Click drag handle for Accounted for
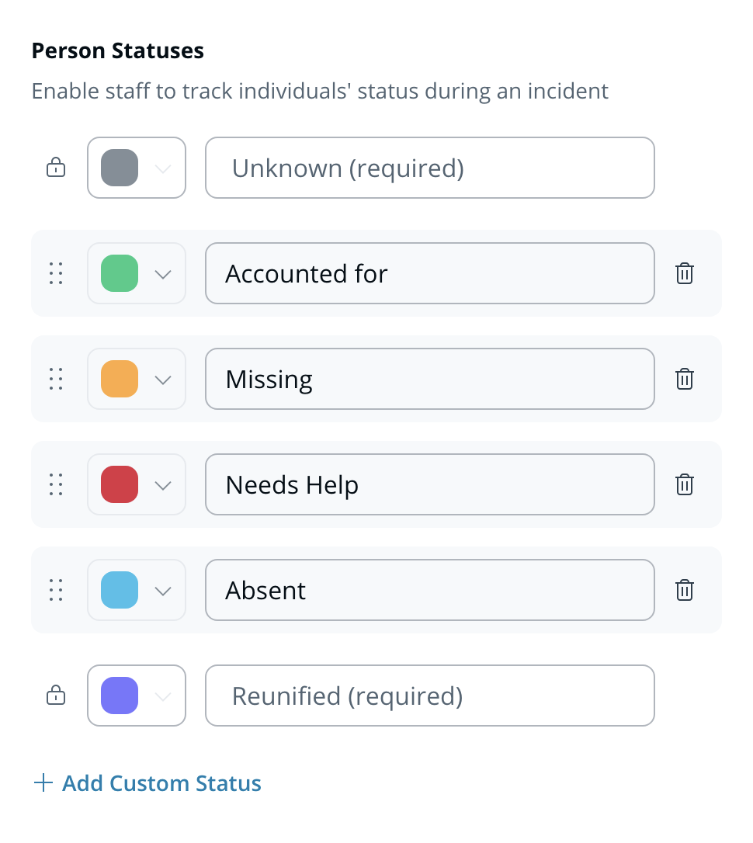Screen dimensions: 753x843 pyautogui.click(x=56, y=273)
